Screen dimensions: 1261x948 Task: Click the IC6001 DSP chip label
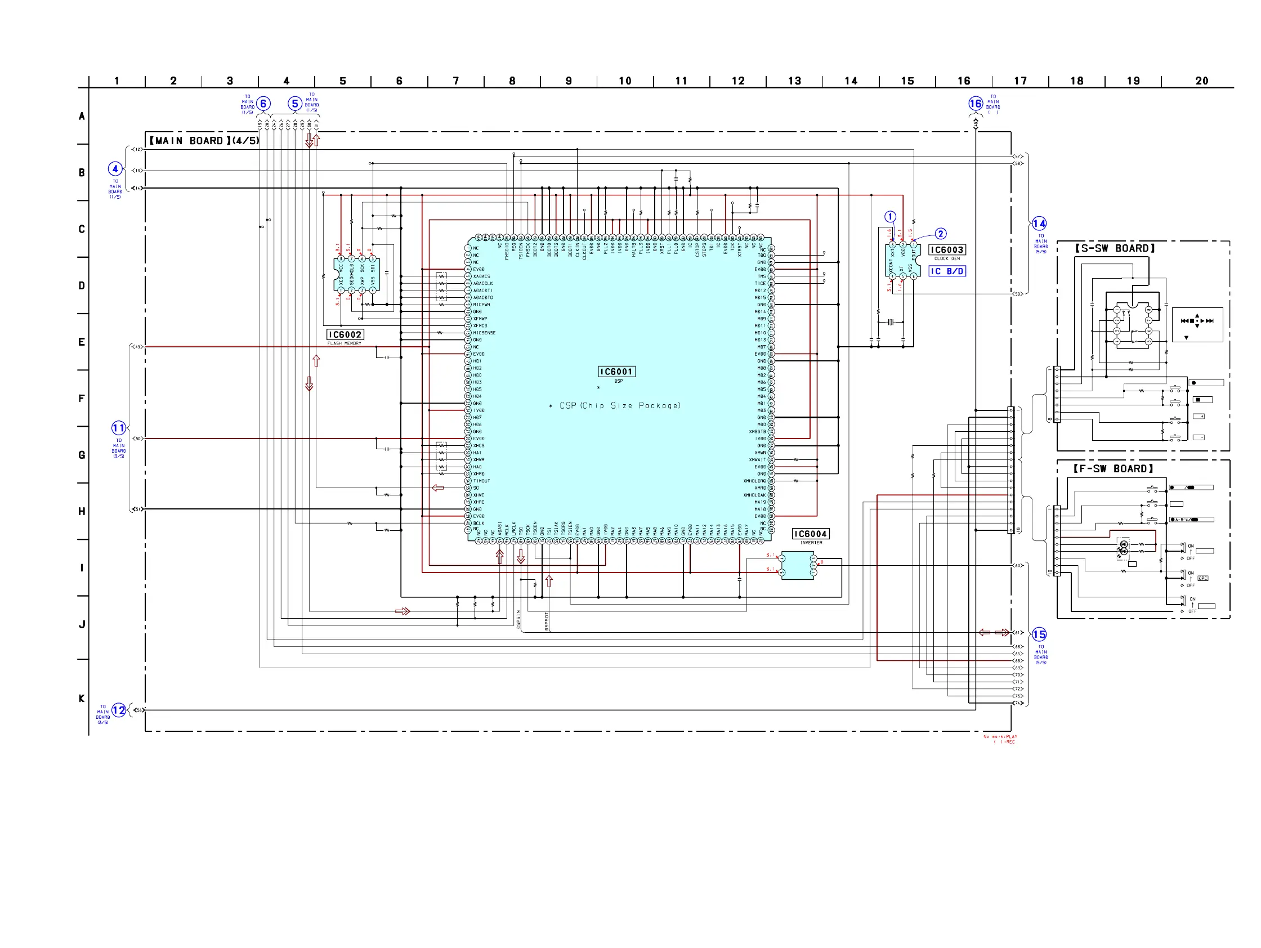(x=616, y=372)
